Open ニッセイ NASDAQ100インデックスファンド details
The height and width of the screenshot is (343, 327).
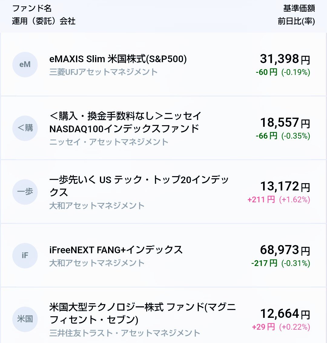tap(125, 122)
